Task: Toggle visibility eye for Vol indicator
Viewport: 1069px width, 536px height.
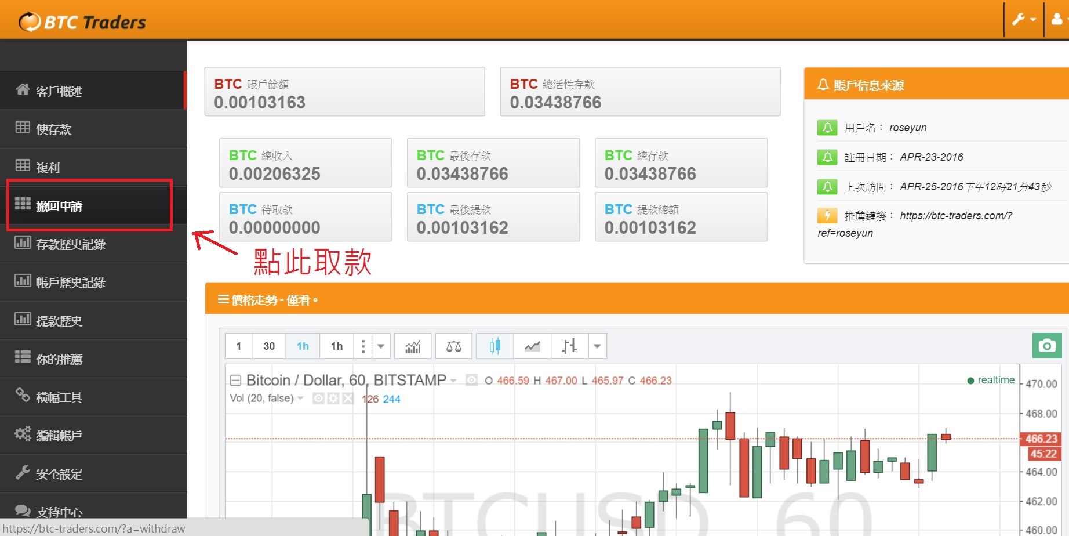Action: (318, 399)
